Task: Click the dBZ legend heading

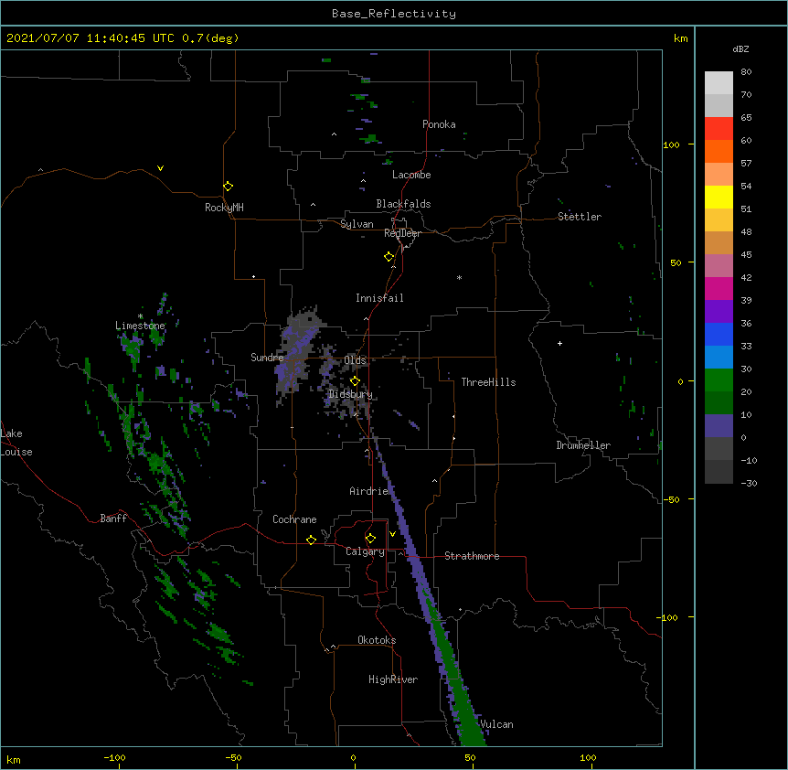Action: pos(740,48)
